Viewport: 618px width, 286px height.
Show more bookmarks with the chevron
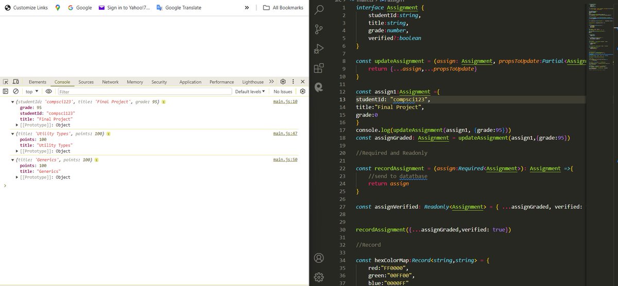point(247,8)
